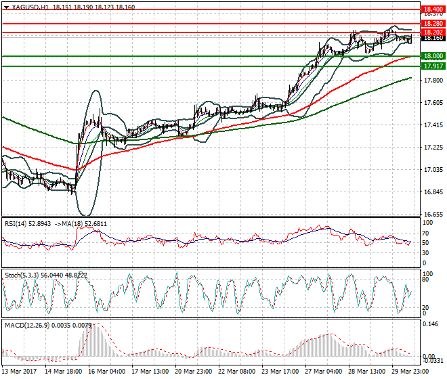447x379 pixels.
Task: Click the 29 Mar 23:00 time label
Action: 410,372
